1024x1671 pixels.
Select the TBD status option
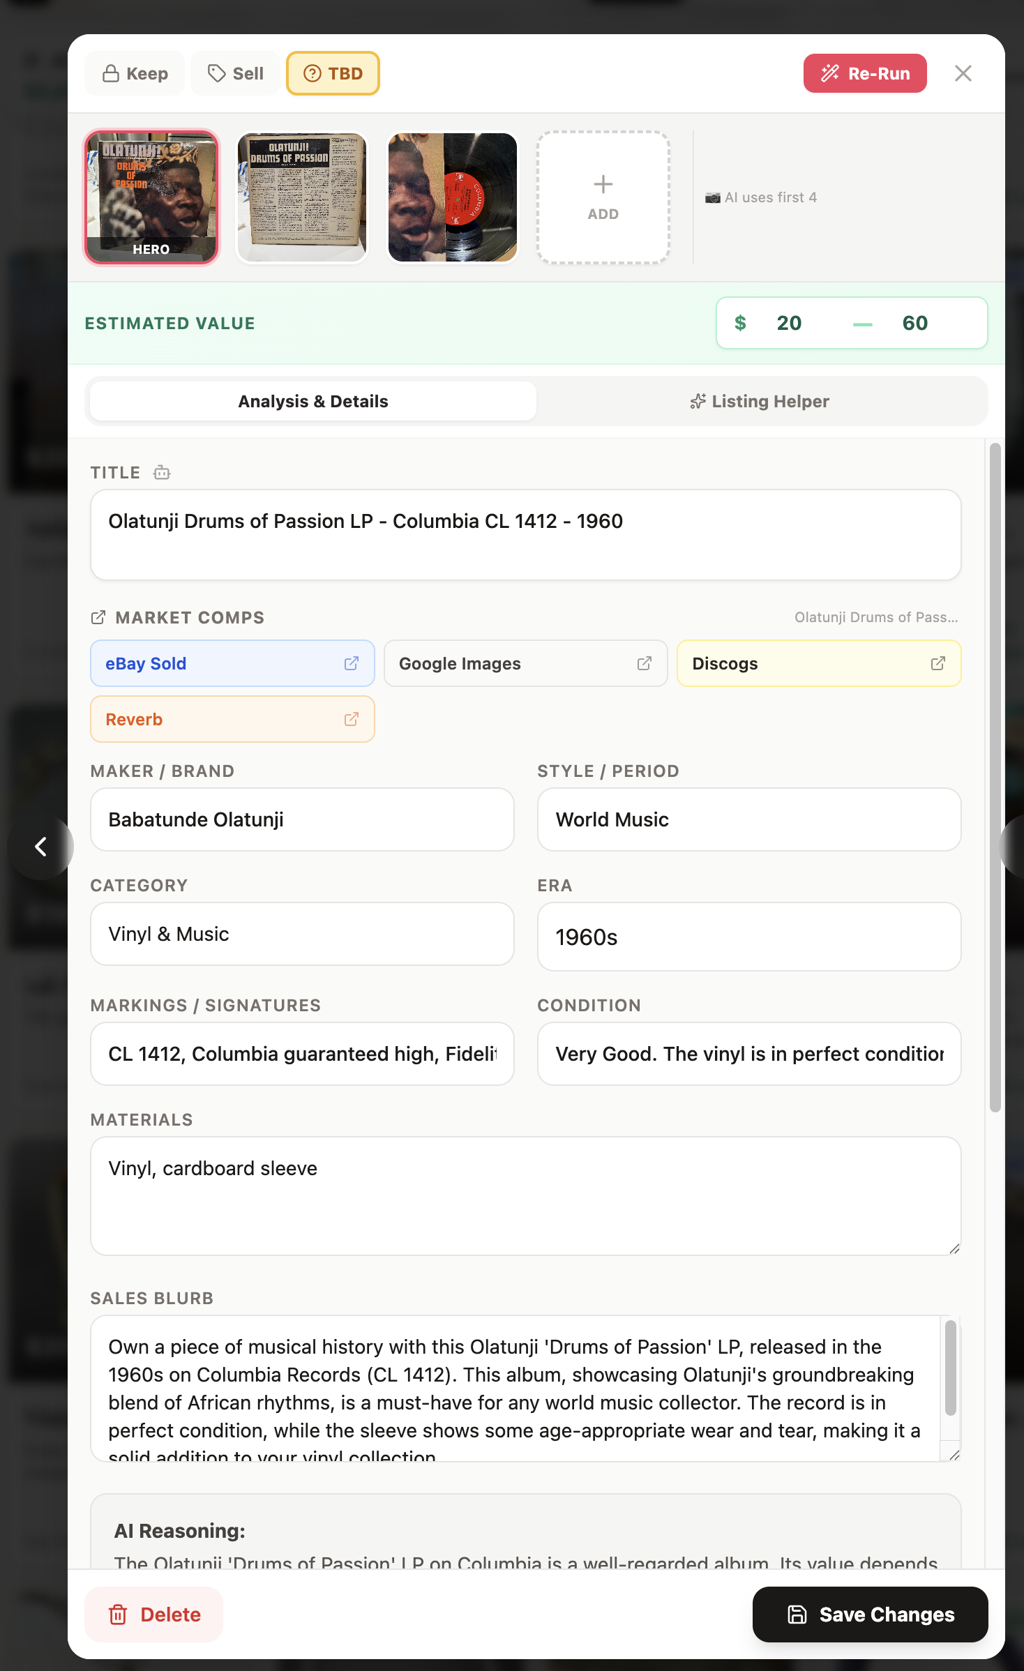pos(333,73)
